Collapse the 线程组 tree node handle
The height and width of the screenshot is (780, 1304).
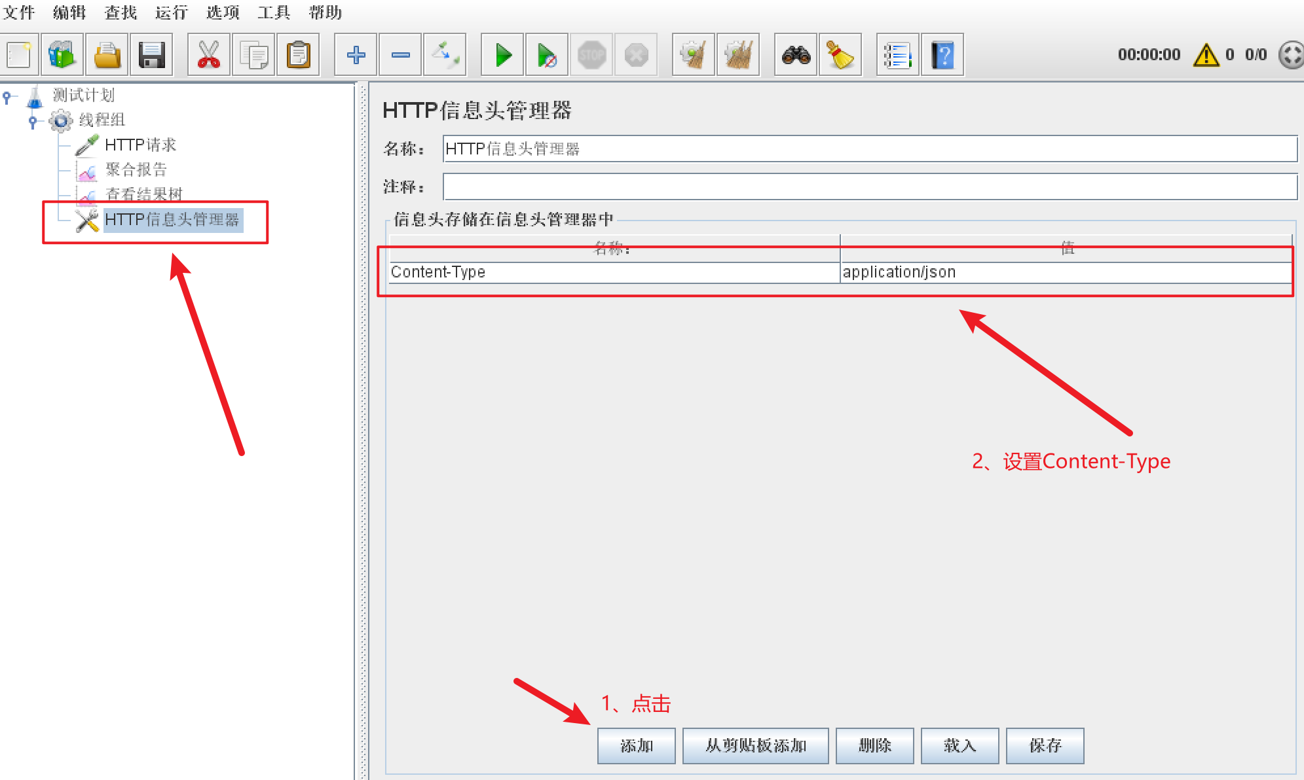point(33,121)
